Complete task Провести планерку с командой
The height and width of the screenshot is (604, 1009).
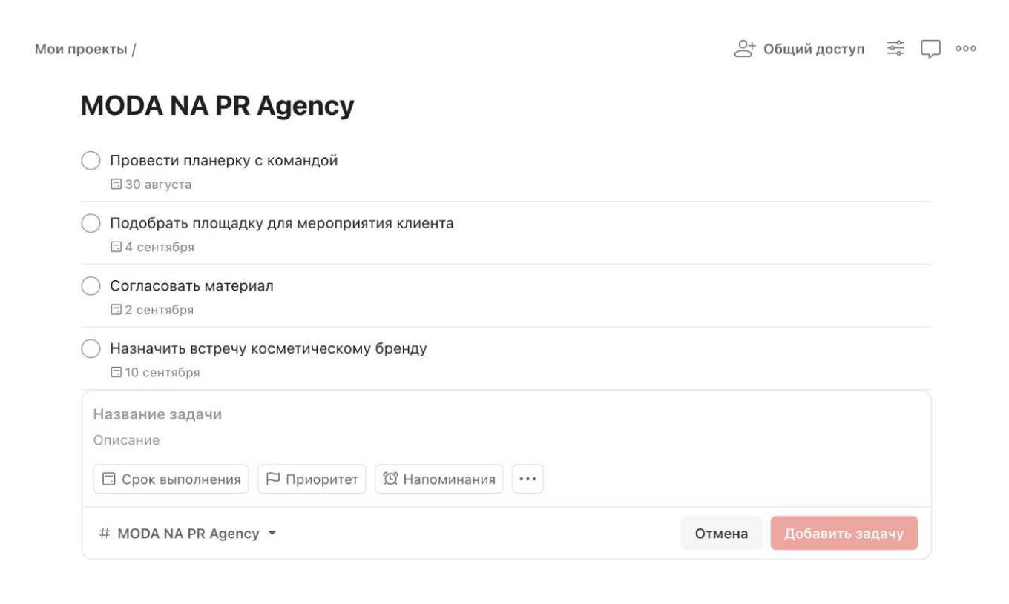pyautogui.click(x=91, y=161)
